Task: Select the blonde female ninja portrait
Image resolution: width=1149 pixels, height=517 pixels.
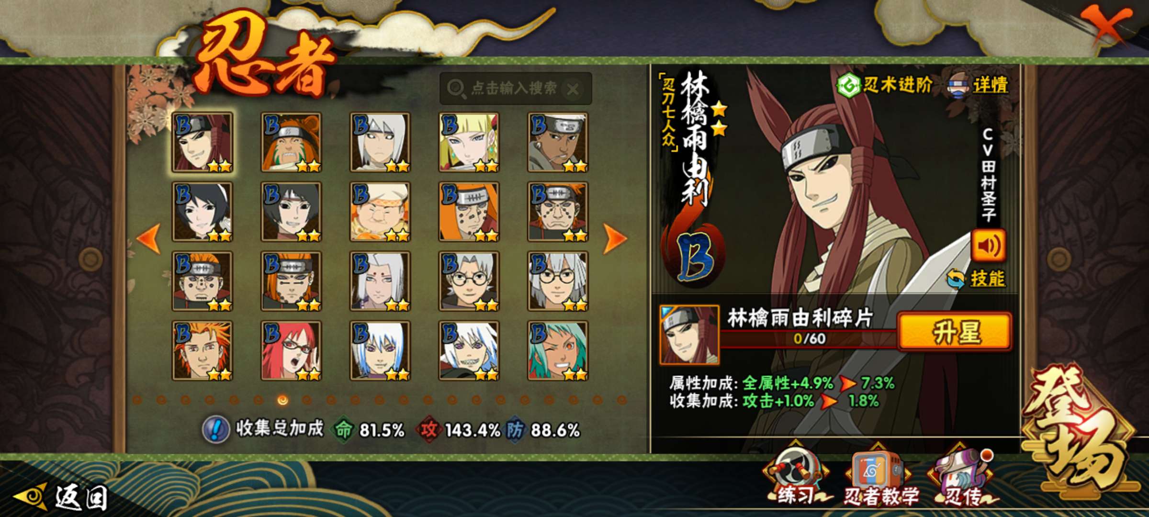Action: pos(469,142)
